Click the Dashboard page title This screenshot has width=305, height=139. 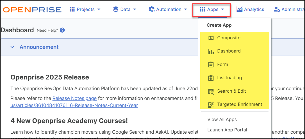(x=17, y=30)
